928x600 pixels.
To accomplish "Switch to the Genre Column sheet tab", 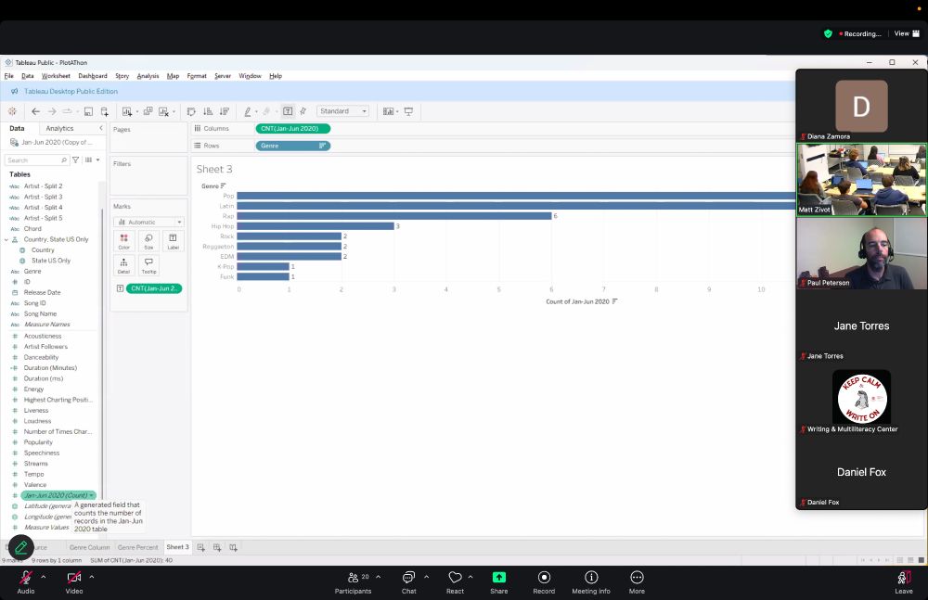I will [x=89, y=548].
